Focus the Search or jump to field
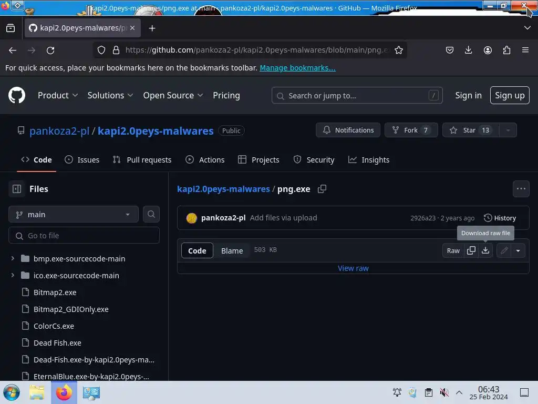538x404 pixels. 357,95
